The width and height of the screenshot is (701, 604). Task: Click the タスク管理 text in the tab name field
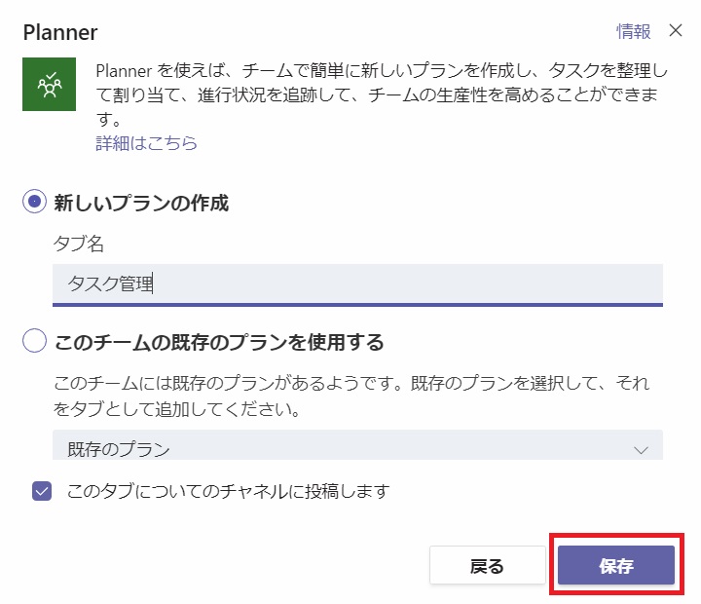coord(110,283)
